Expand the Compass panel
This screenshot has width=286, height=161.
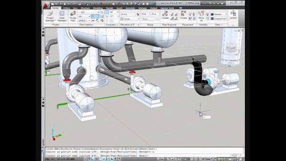tap(112, 25)
